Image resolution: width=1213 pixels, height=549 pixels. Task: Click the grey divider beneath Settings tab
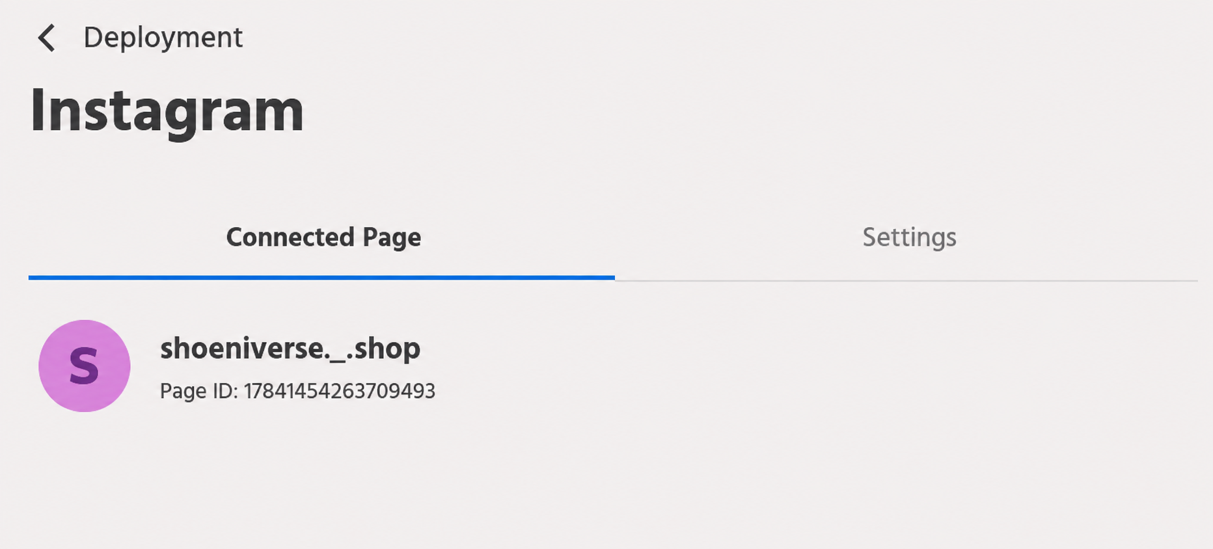pos(906,280)
